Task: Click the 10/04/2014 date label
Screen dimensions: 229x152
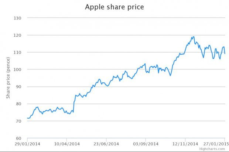Action: (x=66, y=144)
